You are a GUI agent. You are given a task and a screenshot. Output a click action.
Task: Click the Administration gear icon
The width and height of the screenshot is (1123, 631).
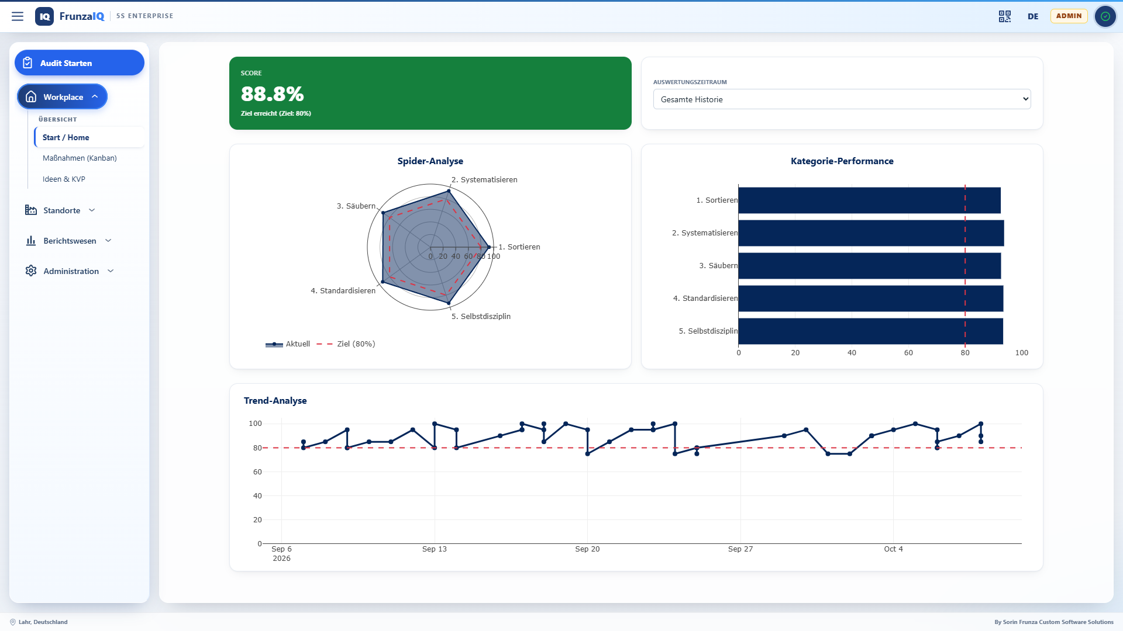point(31,271)
